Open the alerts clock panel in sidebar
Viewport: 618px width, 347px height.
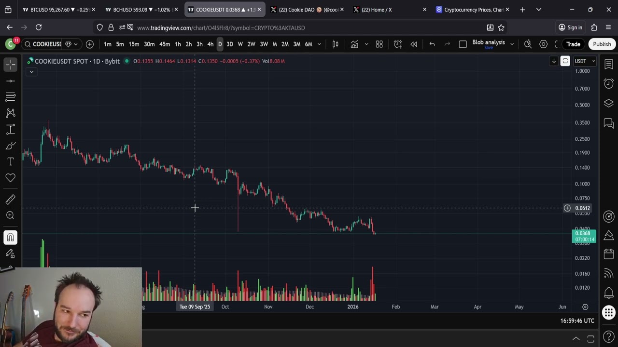(x=609, y=84)
